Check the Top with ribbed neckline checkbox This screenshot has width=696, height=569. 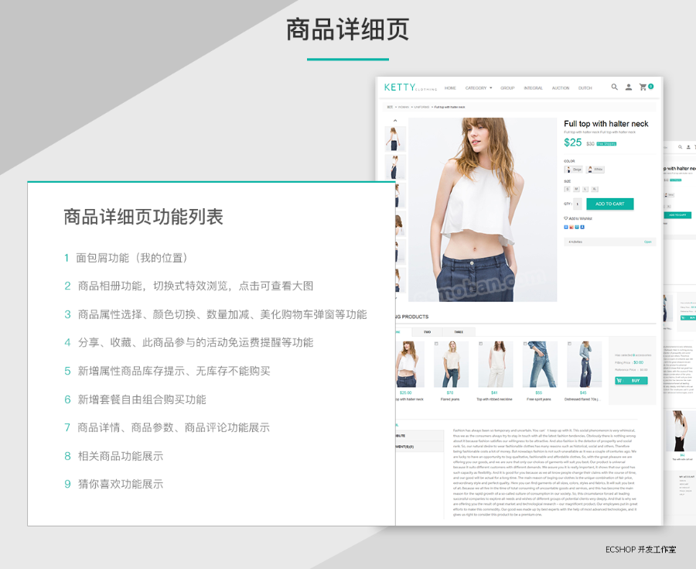[480, 343]
